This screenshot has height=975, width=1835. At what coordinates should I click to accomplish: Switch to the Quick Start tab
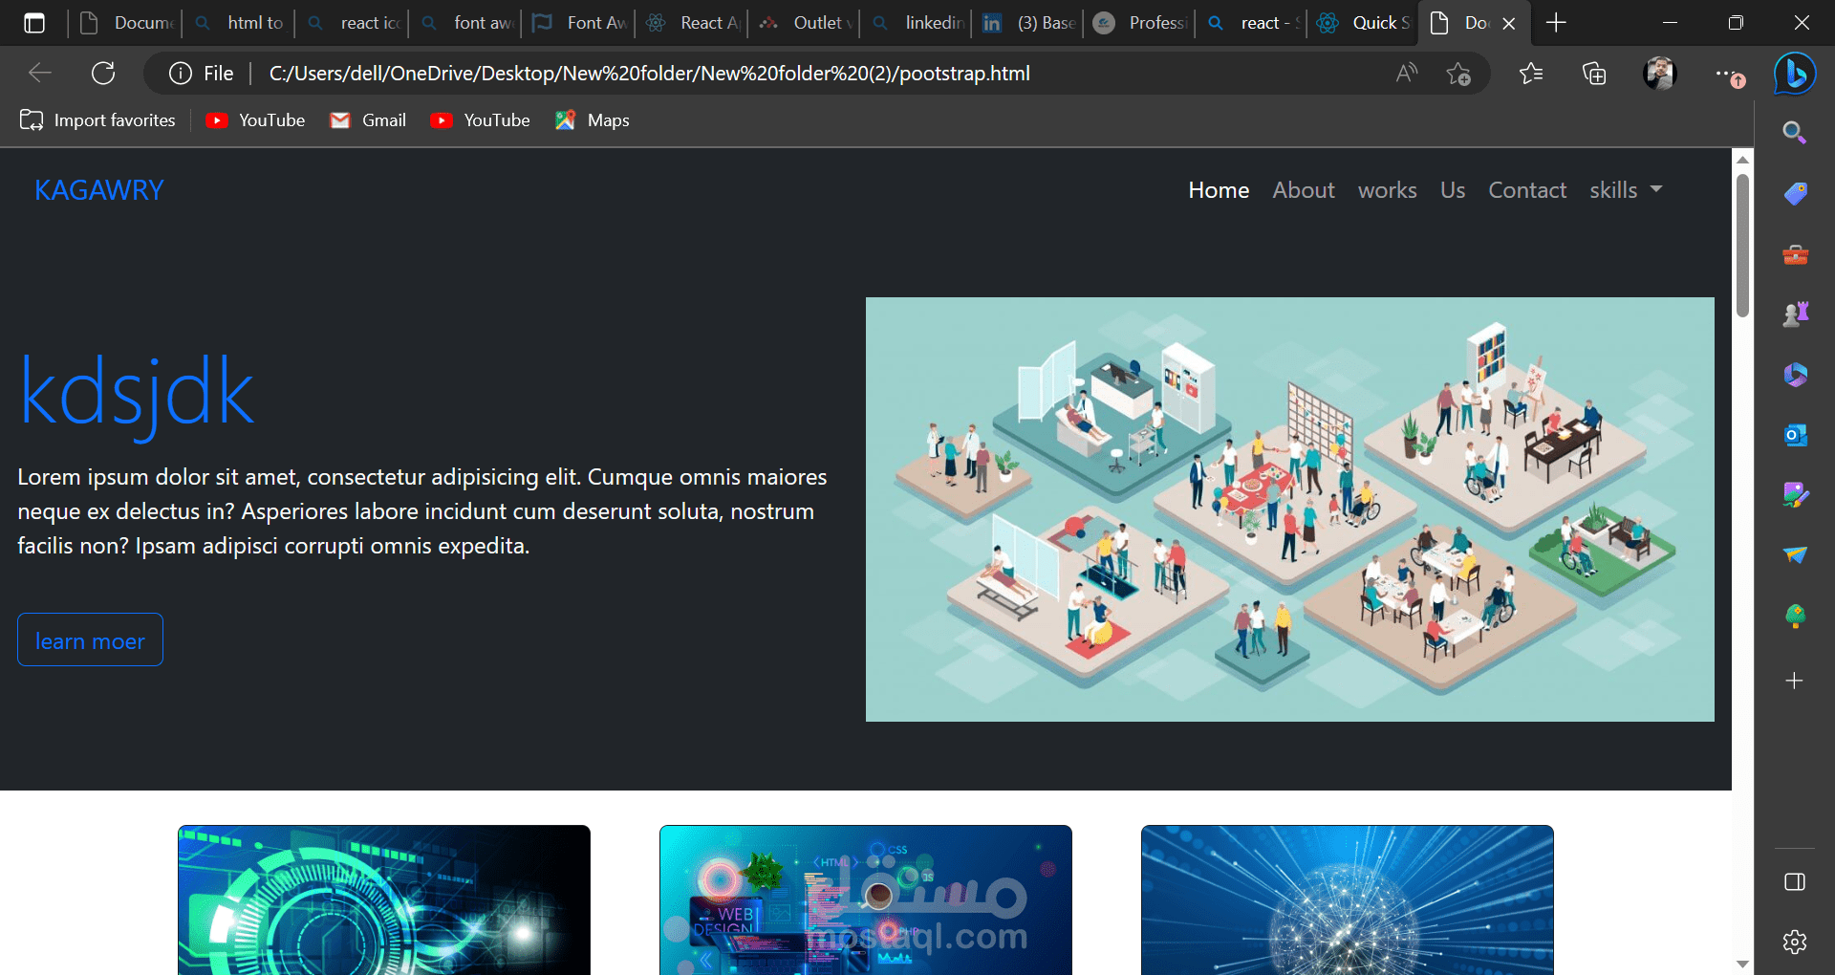[x=1364, y=23]
